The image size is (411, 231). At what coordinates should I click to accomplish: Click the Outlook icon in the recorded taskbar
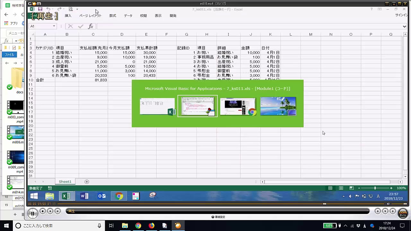tap(102, 196)
